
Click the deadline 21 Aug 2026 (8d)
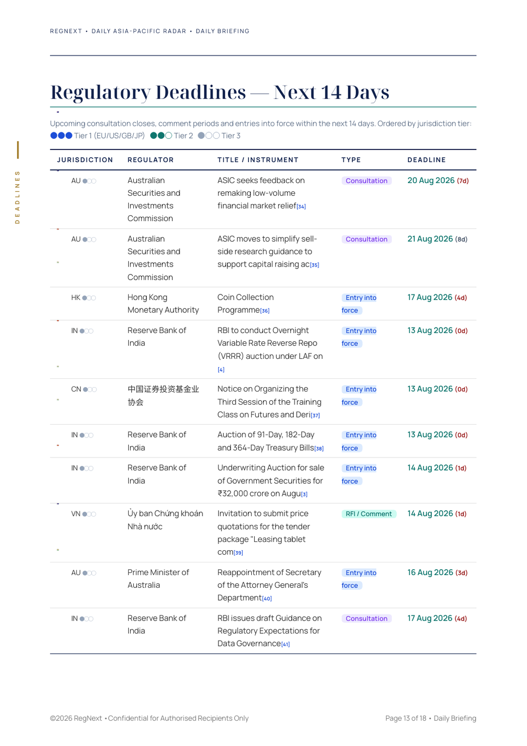(438, 239)
